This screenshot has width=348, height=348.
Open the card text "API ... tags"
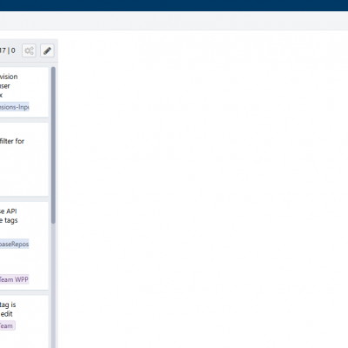[x=9, y=216]
